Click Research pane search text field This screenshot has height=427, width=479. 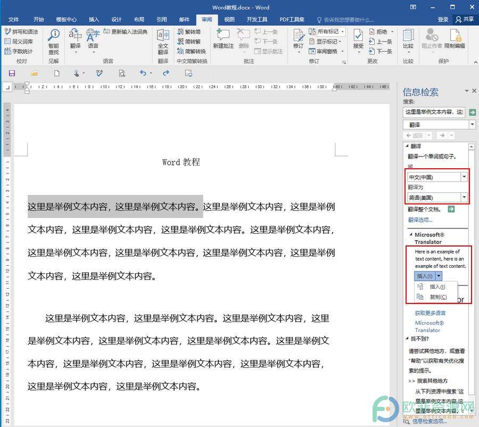(x=434, y=112)
